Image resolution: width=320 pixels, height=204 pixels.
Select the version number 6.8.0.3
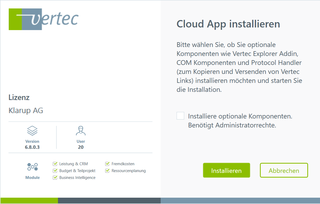32,147
